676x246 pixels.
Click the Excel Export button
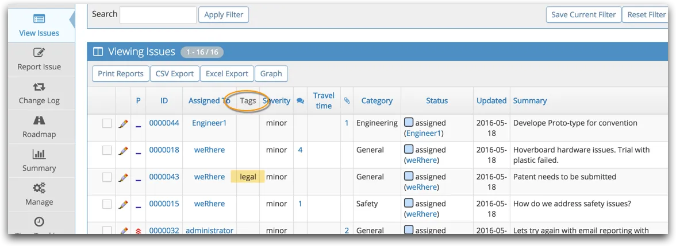click(x=226, y=73)
